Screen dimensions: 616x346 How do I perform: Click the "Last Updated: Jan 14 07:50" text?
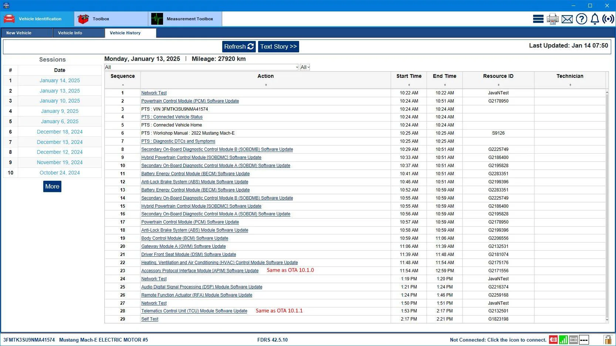coord(568,45)
